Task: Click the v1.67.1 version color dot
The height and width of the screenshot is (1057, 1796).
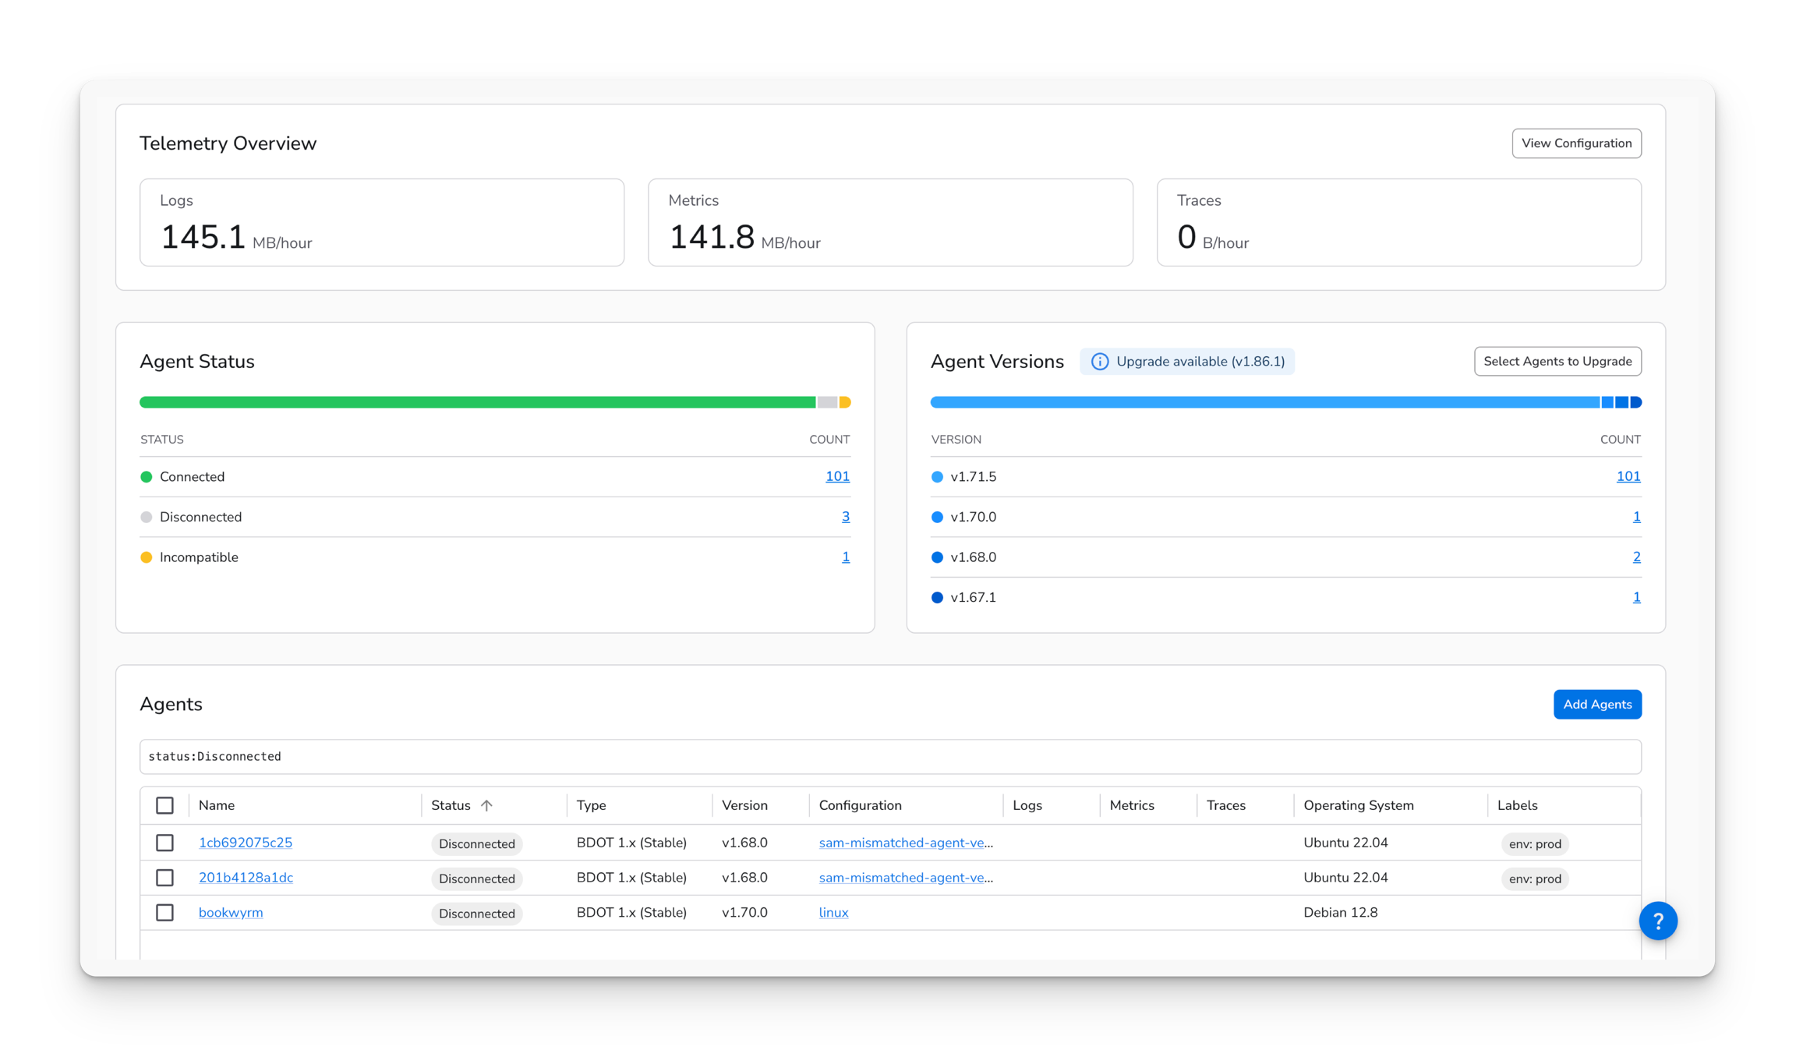Action: 937,598
